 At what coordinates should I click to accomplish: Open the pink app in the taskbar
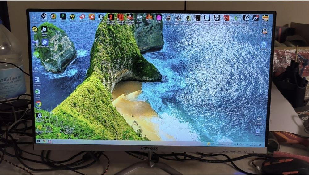pyautogui.click(x=50, y=141)
